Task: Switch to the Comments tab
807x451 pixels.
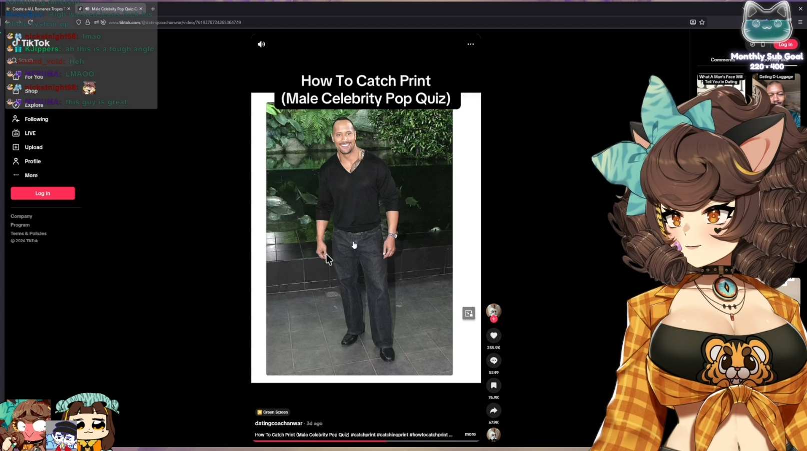Action: pos(722,60)
